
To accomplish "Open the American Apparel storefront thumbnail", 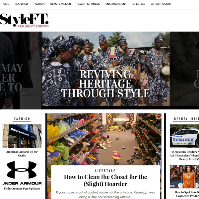I will 22,136.
